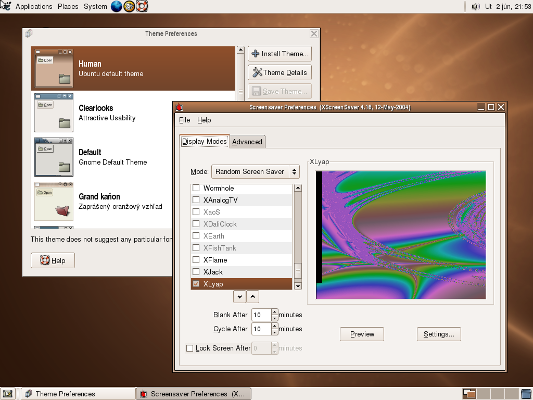Viewport: 533px width, 400px height.
Task: Open the Applications menu
Action: (x=34, y=6)
